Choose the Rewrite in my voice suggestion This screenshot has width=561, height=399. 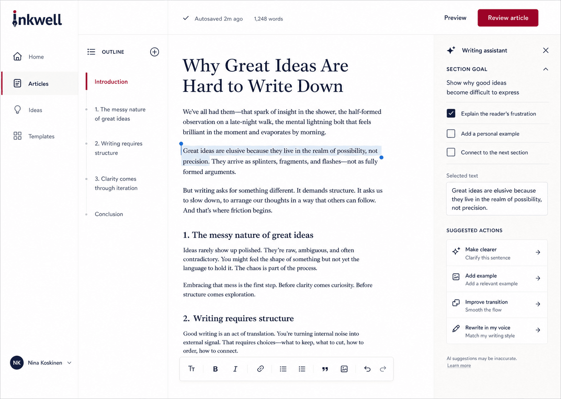[x=497, y=331]
